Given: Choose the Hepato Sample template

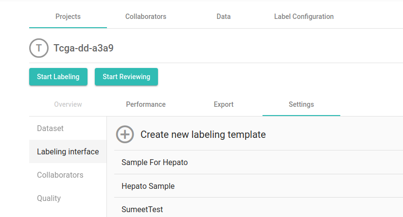Looking at the screenshot, I should (148, 186).
